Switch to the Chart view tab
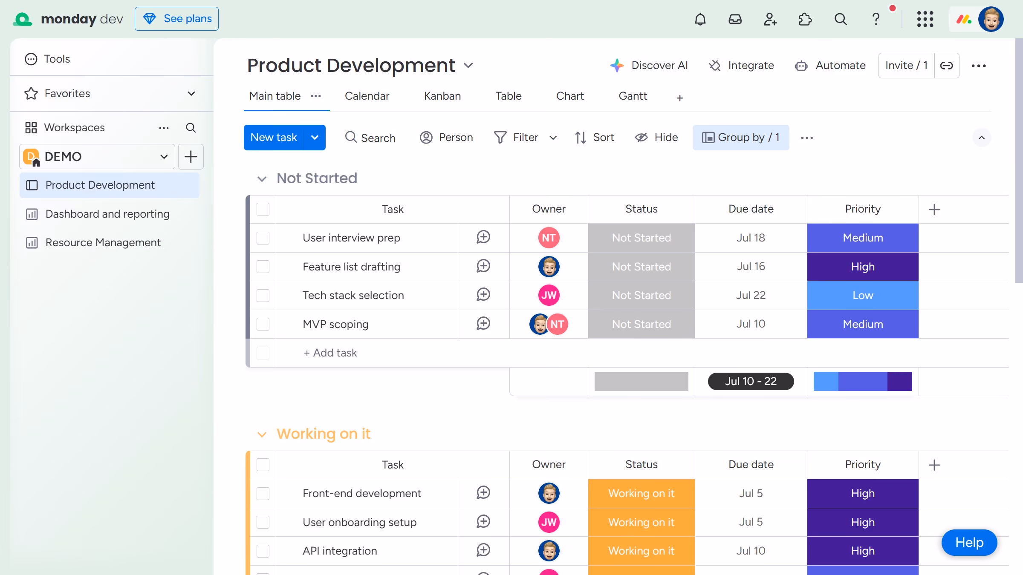Viewport: 1023px width, 575px height. tap(570, 96)
